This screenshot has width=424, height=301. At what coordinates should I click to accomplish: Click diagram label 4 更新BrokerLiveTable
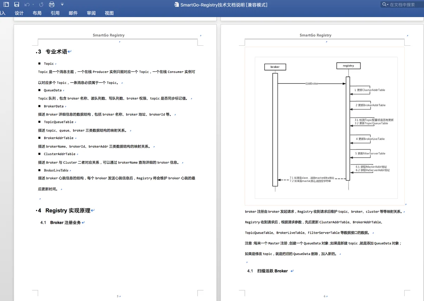(x=370, y=139)
